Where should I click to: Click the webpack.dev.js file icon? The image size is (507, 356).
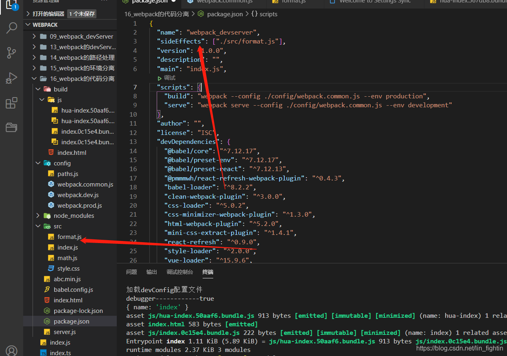click(x=51, y=195)
